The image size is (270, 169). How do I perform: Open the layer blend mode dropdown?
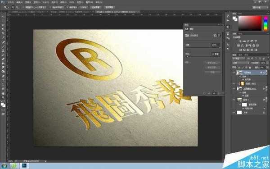click(241, 63)
